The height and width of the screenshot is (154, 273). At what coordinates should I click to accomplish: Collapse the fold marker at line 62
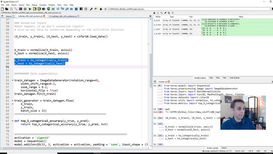coord(12,104)
